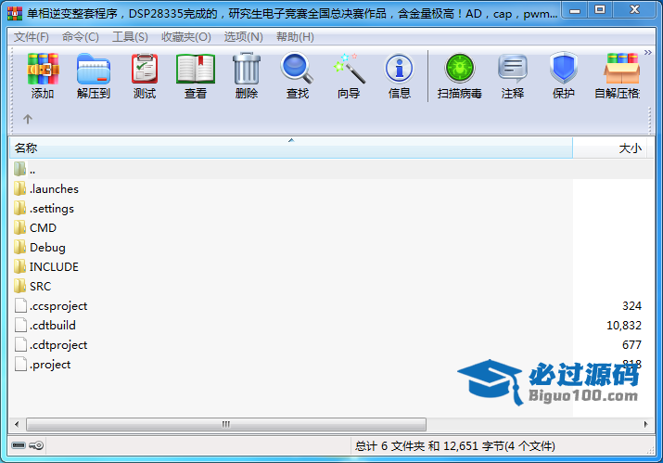Select the .cdtbuild file
Screen dimensions: 663x463
45,325
